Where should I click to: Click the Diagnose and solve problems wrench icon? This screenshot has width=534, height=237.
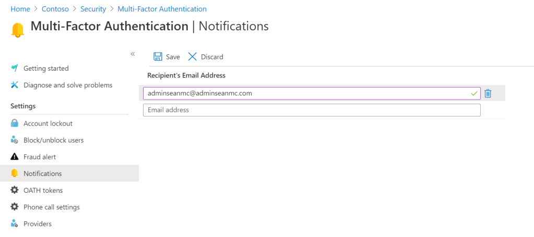click(15, 85)
